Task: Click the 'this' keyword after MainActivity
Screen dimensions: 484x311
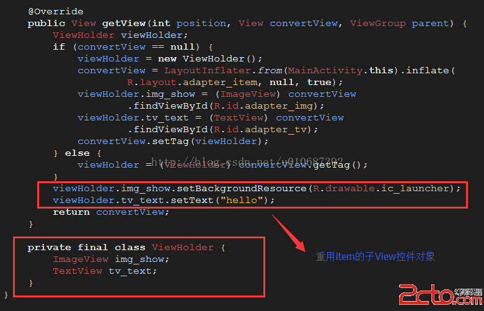Action: pos(381,71)
